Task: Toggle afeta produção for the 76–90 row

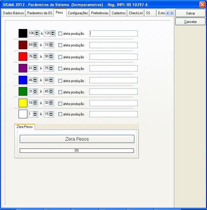Action: tap(60, 57)
